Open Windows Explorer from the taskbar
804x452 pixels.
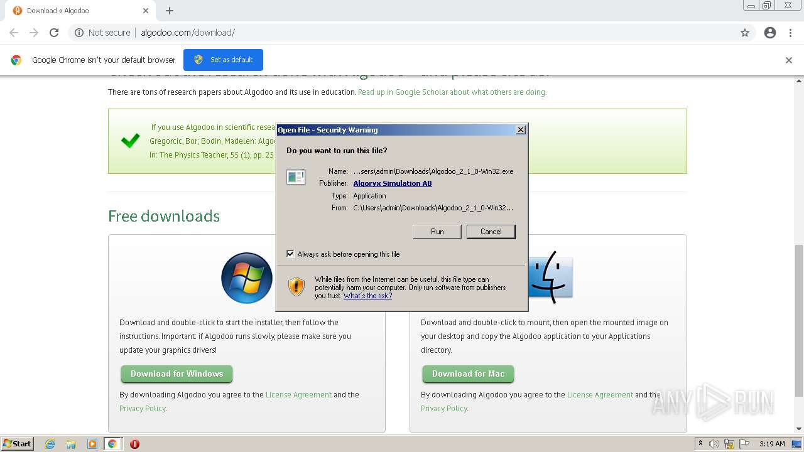pyautogui.click(x=71, y=444)
